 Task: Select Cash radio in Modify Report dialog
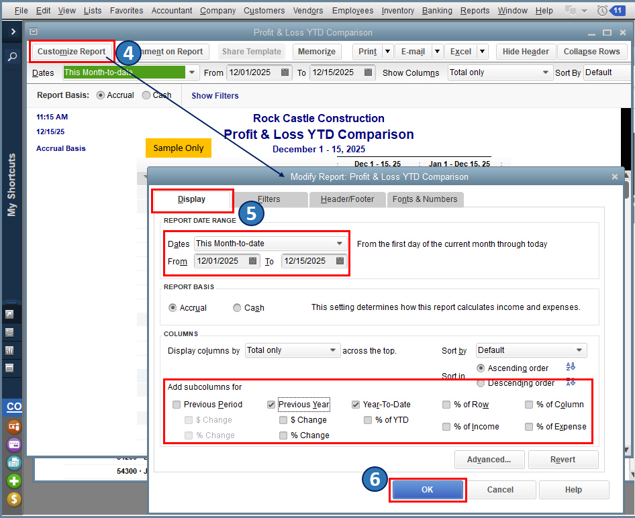(237, 308)
